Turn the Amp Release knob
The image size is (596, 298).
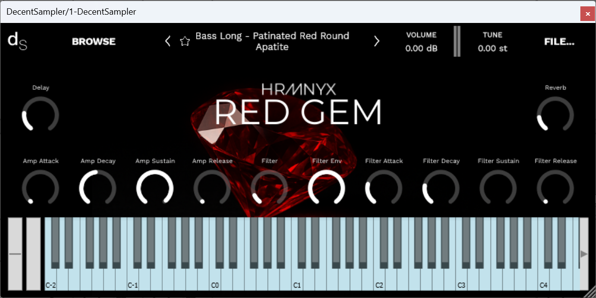tap(212, 189)
